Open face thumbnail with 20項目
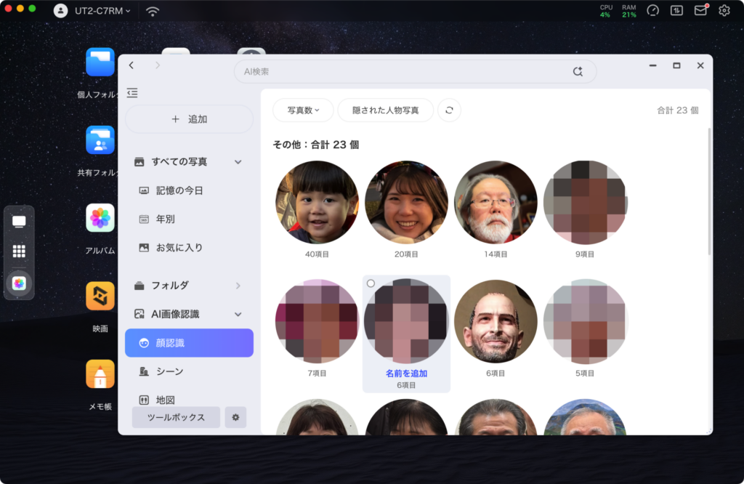The image size is (744, 484). click(x=406, y=203)
